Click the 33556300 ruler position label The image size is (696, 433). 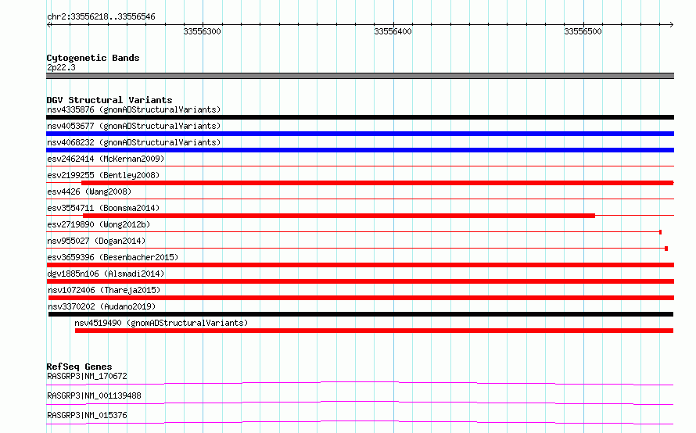pyautogui.click(x=202, y=31)
